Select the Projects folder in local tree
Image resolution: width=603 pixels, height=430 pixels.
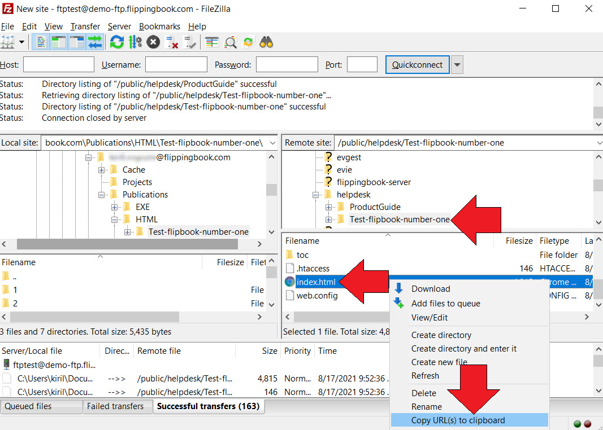pyautogui.click(x=137, y=182)
